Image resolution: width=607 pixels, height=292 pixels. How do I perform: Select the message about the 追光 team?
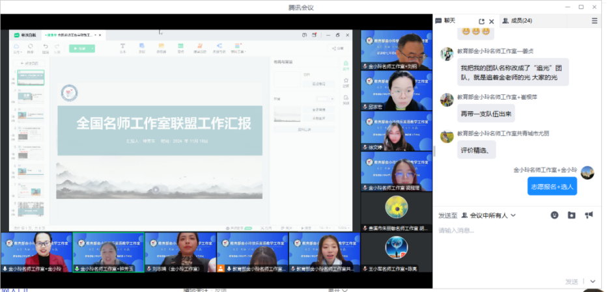click(513, 72)
